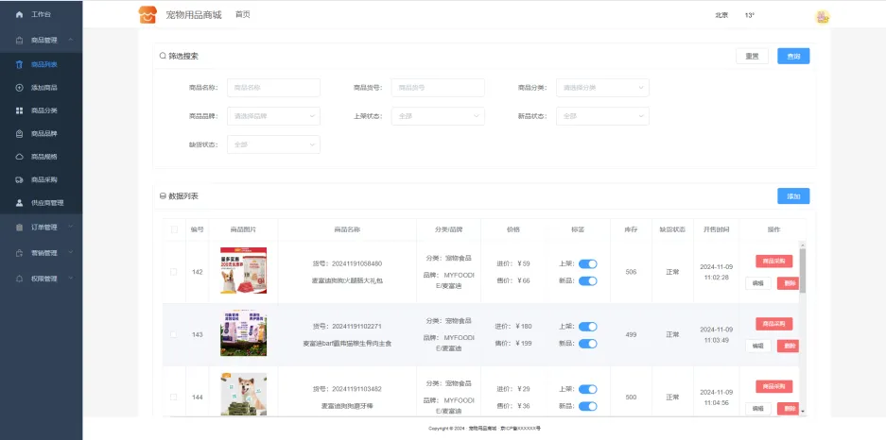Click the 商品分类 grid icon
Screen dimensions: 886x440
point(20,110)
